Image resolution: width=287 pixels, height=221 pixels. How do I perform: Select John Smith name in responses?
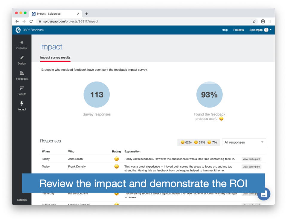point(75,159)
